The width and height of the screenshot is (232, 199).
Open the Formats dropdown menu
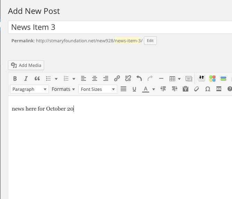click(63, 89)
